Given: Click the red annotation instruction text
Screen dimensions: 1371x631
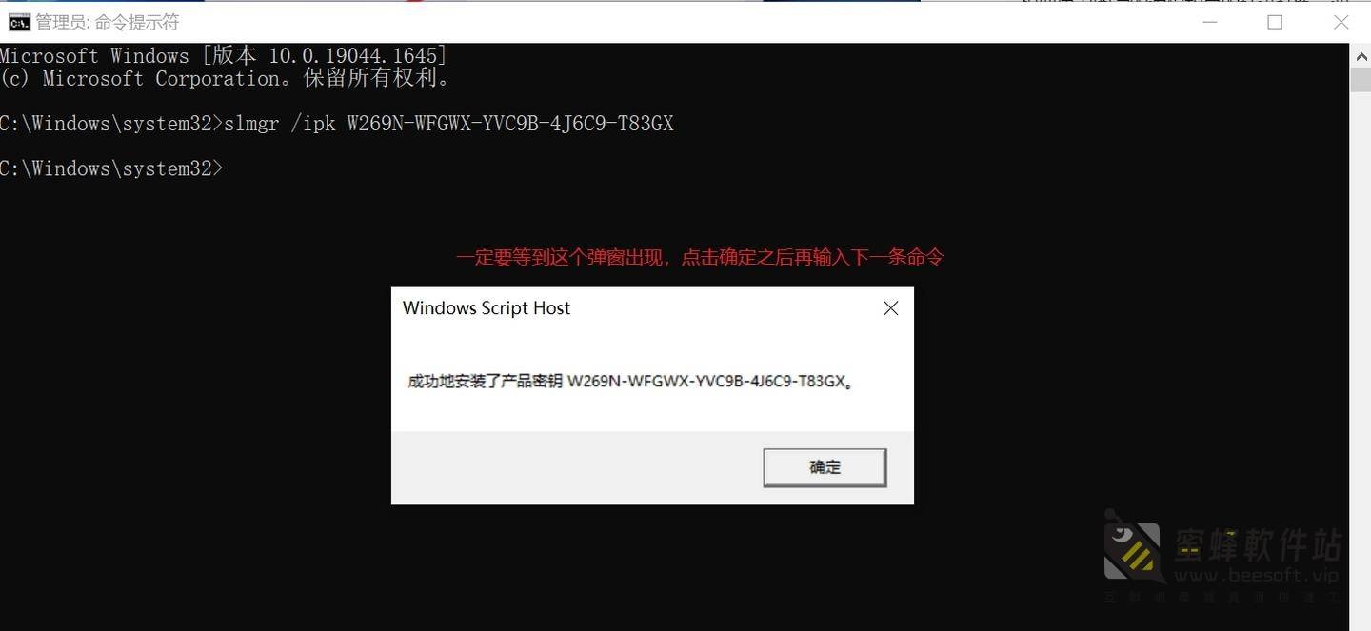Looking at the screenshot, I should click(x=700, y=257).
